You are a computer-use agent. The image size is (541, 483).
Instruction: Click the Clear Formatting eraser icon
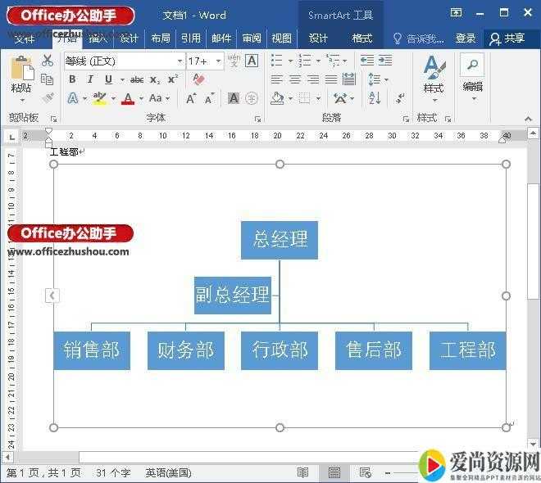pos(198,79)
